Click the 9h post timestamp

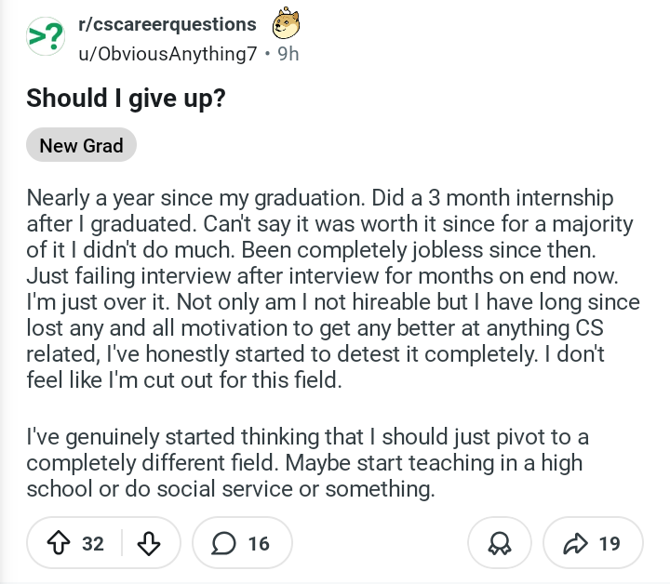288,53
